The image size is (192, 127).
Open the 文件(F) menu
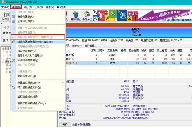click(x=5, y=7)
